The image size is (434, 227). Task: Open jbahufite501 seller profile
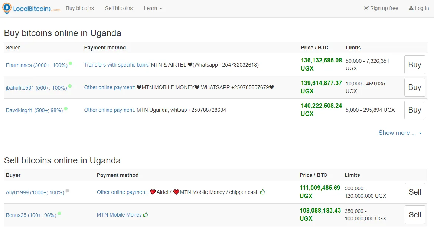coord(36,88)
